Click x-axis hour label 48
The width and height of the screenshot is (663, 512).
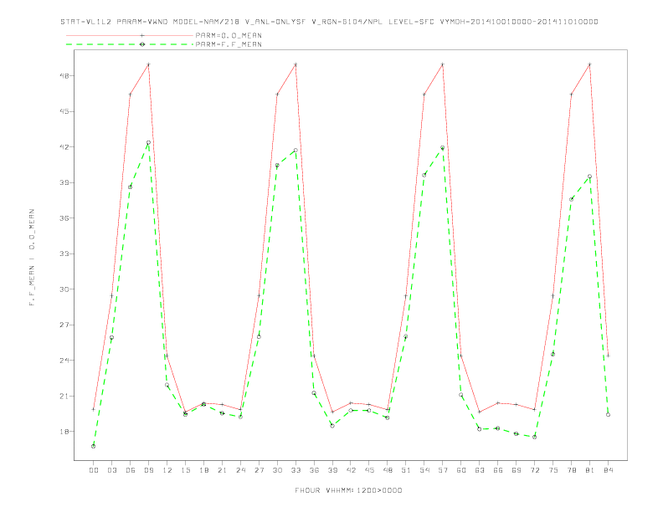pyautogui.click(x=388, y=470)
